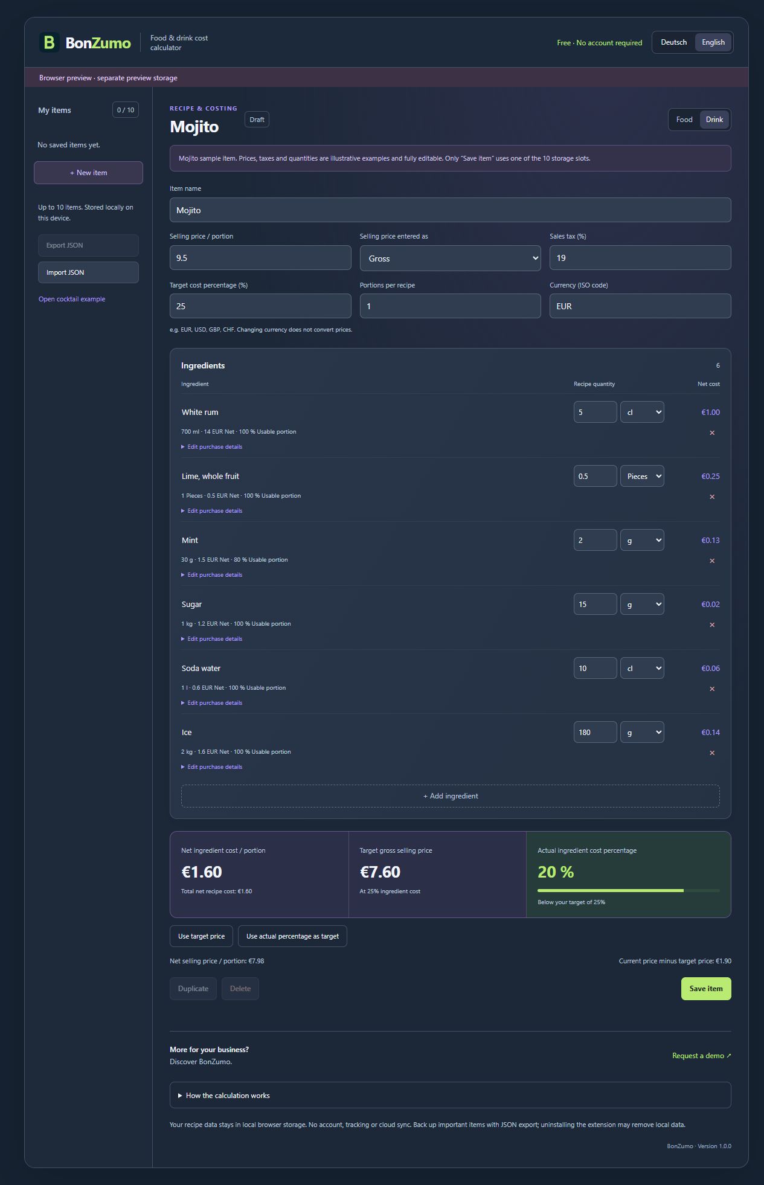
Task: Click the Delete button
Action: (240, 989)
